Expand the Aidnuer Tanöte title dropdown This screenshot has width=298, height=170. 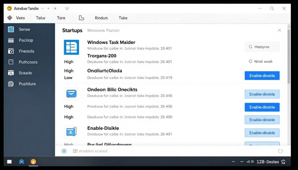42,8
